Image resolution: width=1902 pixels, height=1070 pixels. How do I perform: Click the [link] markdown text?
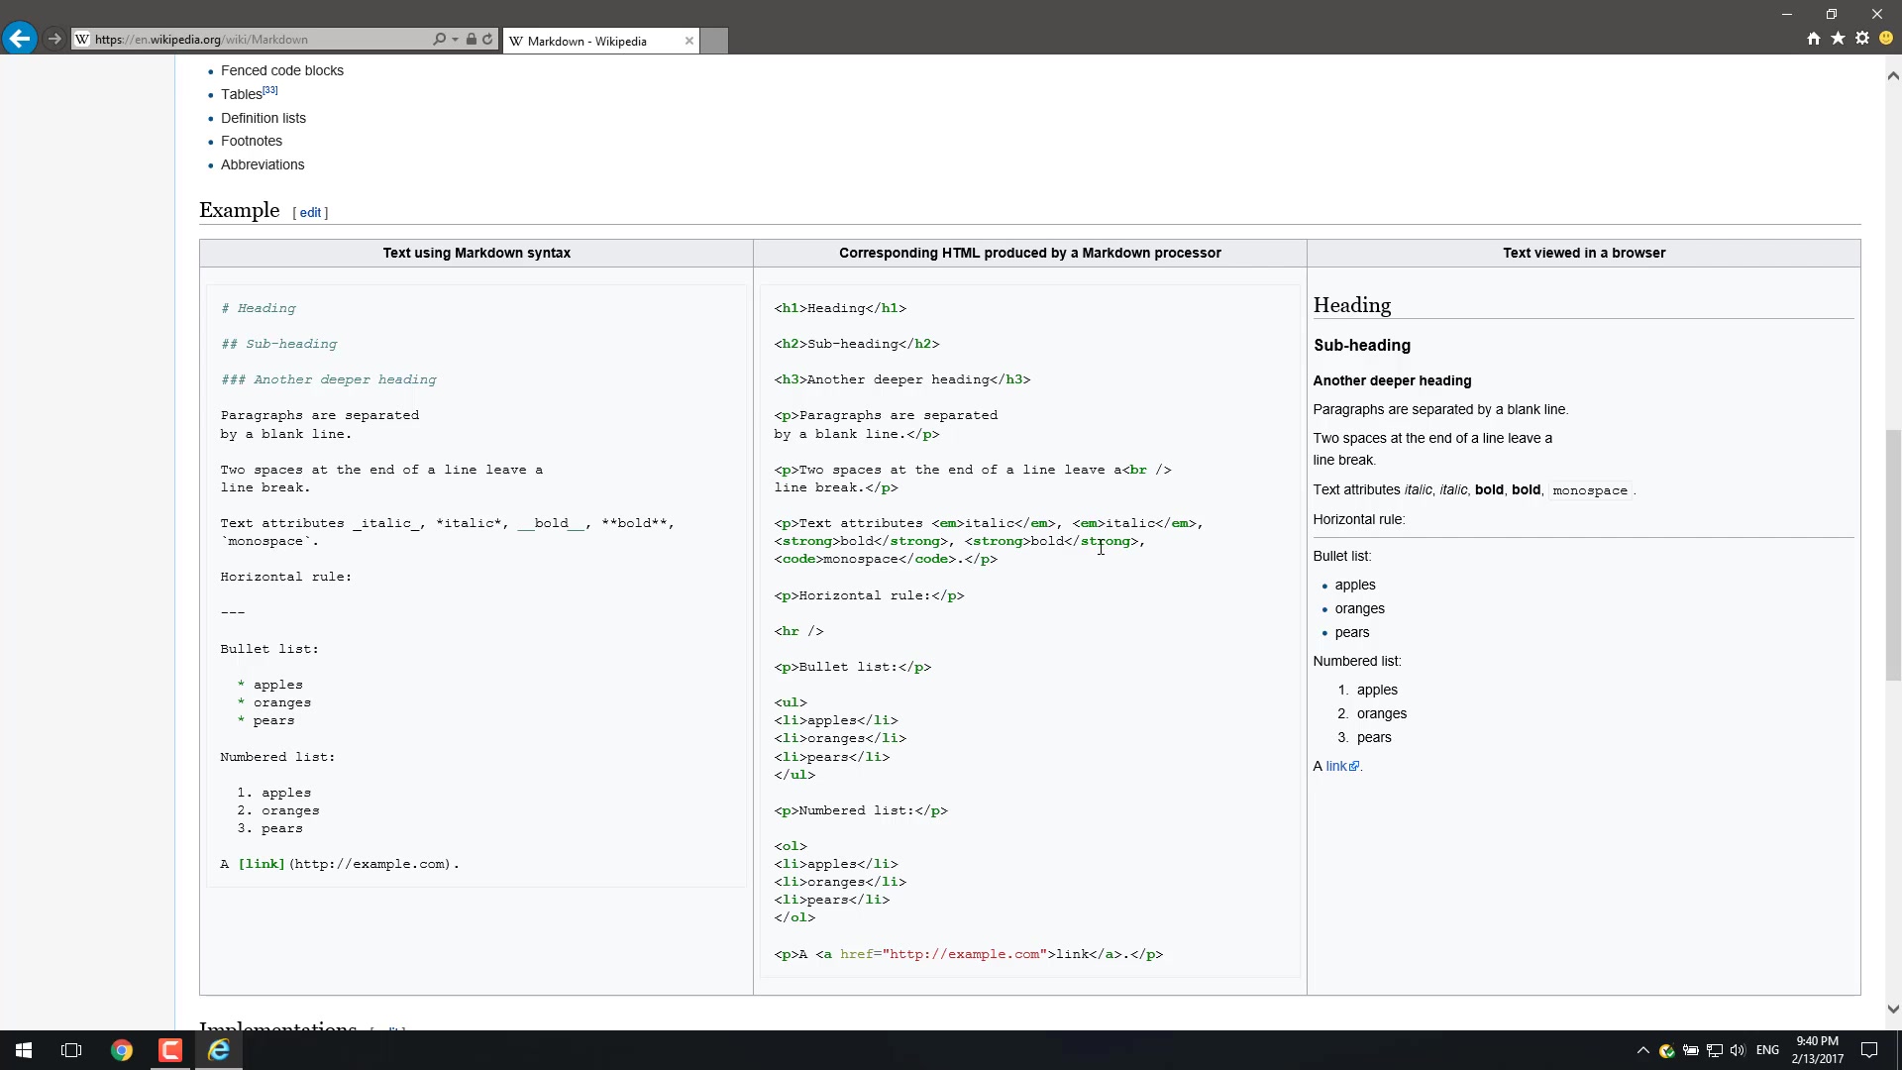click(x=262, y=864)
